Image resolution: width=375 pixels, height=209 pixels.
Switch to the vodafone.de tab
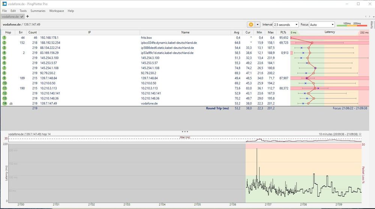(11, 17)
